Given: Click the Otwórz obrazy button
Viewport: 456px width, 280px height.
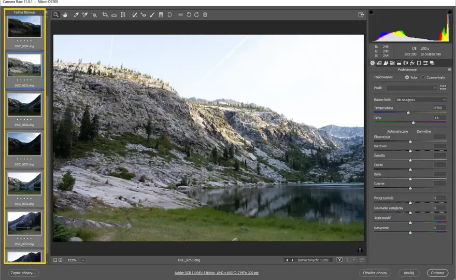Looking at the screenshot, I should tap(375, 273).
